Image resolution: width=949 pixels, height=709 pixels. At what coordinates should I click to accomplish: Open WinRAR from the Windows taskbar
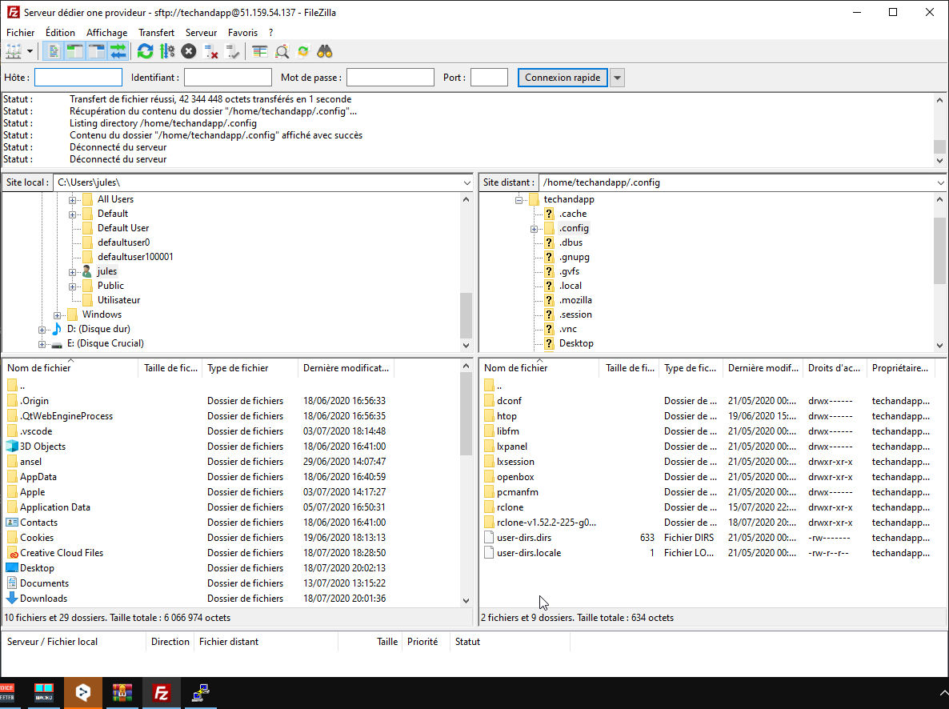click(122, 693)
